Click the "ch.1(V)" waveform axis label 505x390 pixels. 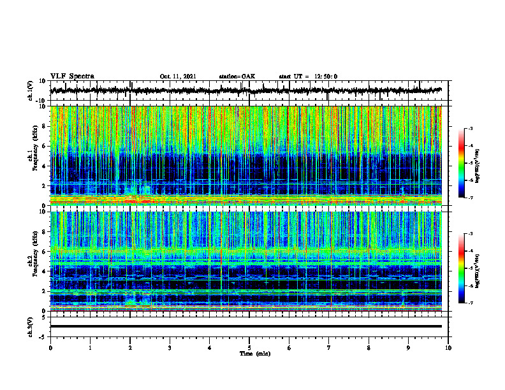click(x=31, y=90)
